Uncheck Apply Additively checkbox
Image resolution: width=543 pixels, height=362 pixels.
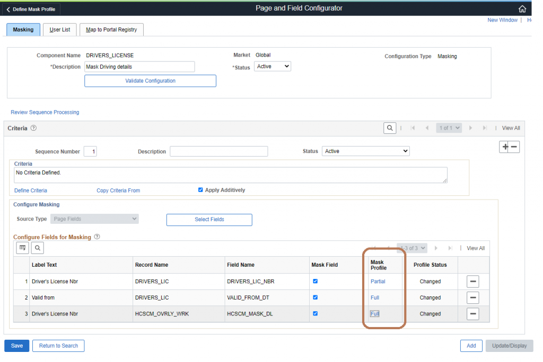point(200,190)
